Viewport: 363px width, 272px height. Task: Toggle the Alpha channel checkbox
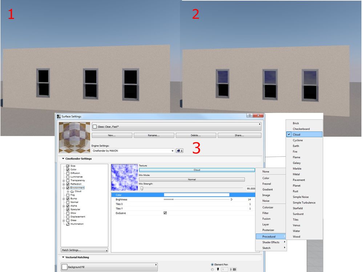pyautogui.click(x=68, y=206)
